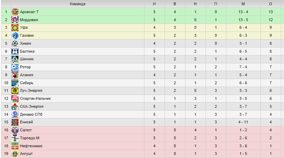Viewport: 284px width, 158px height.
Task: Click the М goals column header
Action: pos(243,4)
